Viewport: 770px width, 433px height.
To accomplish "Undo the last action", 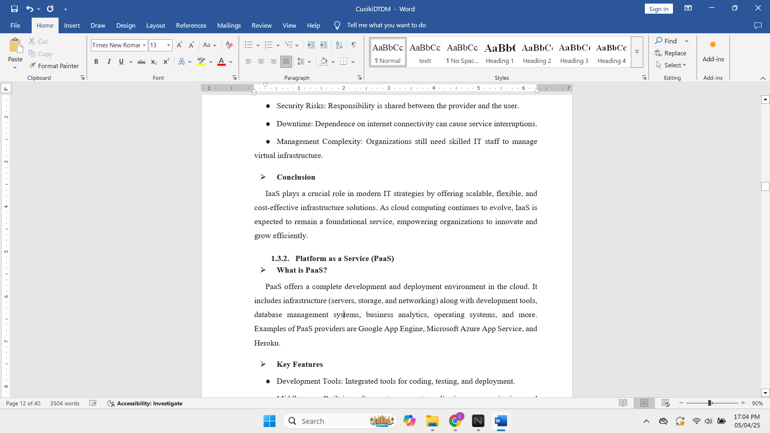I will (30, 9).
